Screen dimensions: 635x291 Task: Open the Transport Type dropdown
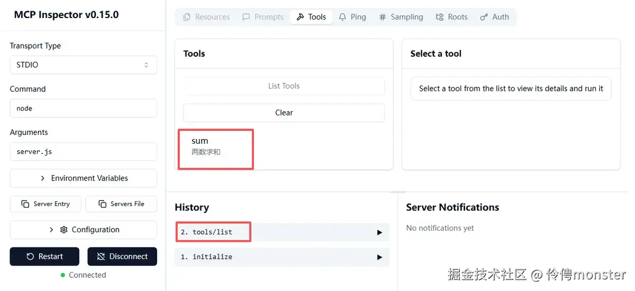tap(83, 65)
